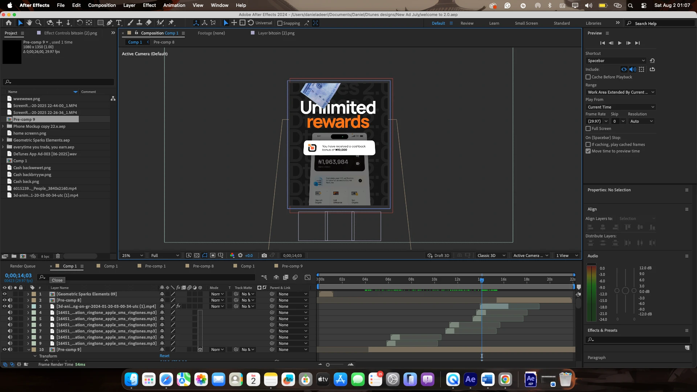Jump to last frame in Preview panel
Screen dimensions: 697x392
(x=637, y=43)
